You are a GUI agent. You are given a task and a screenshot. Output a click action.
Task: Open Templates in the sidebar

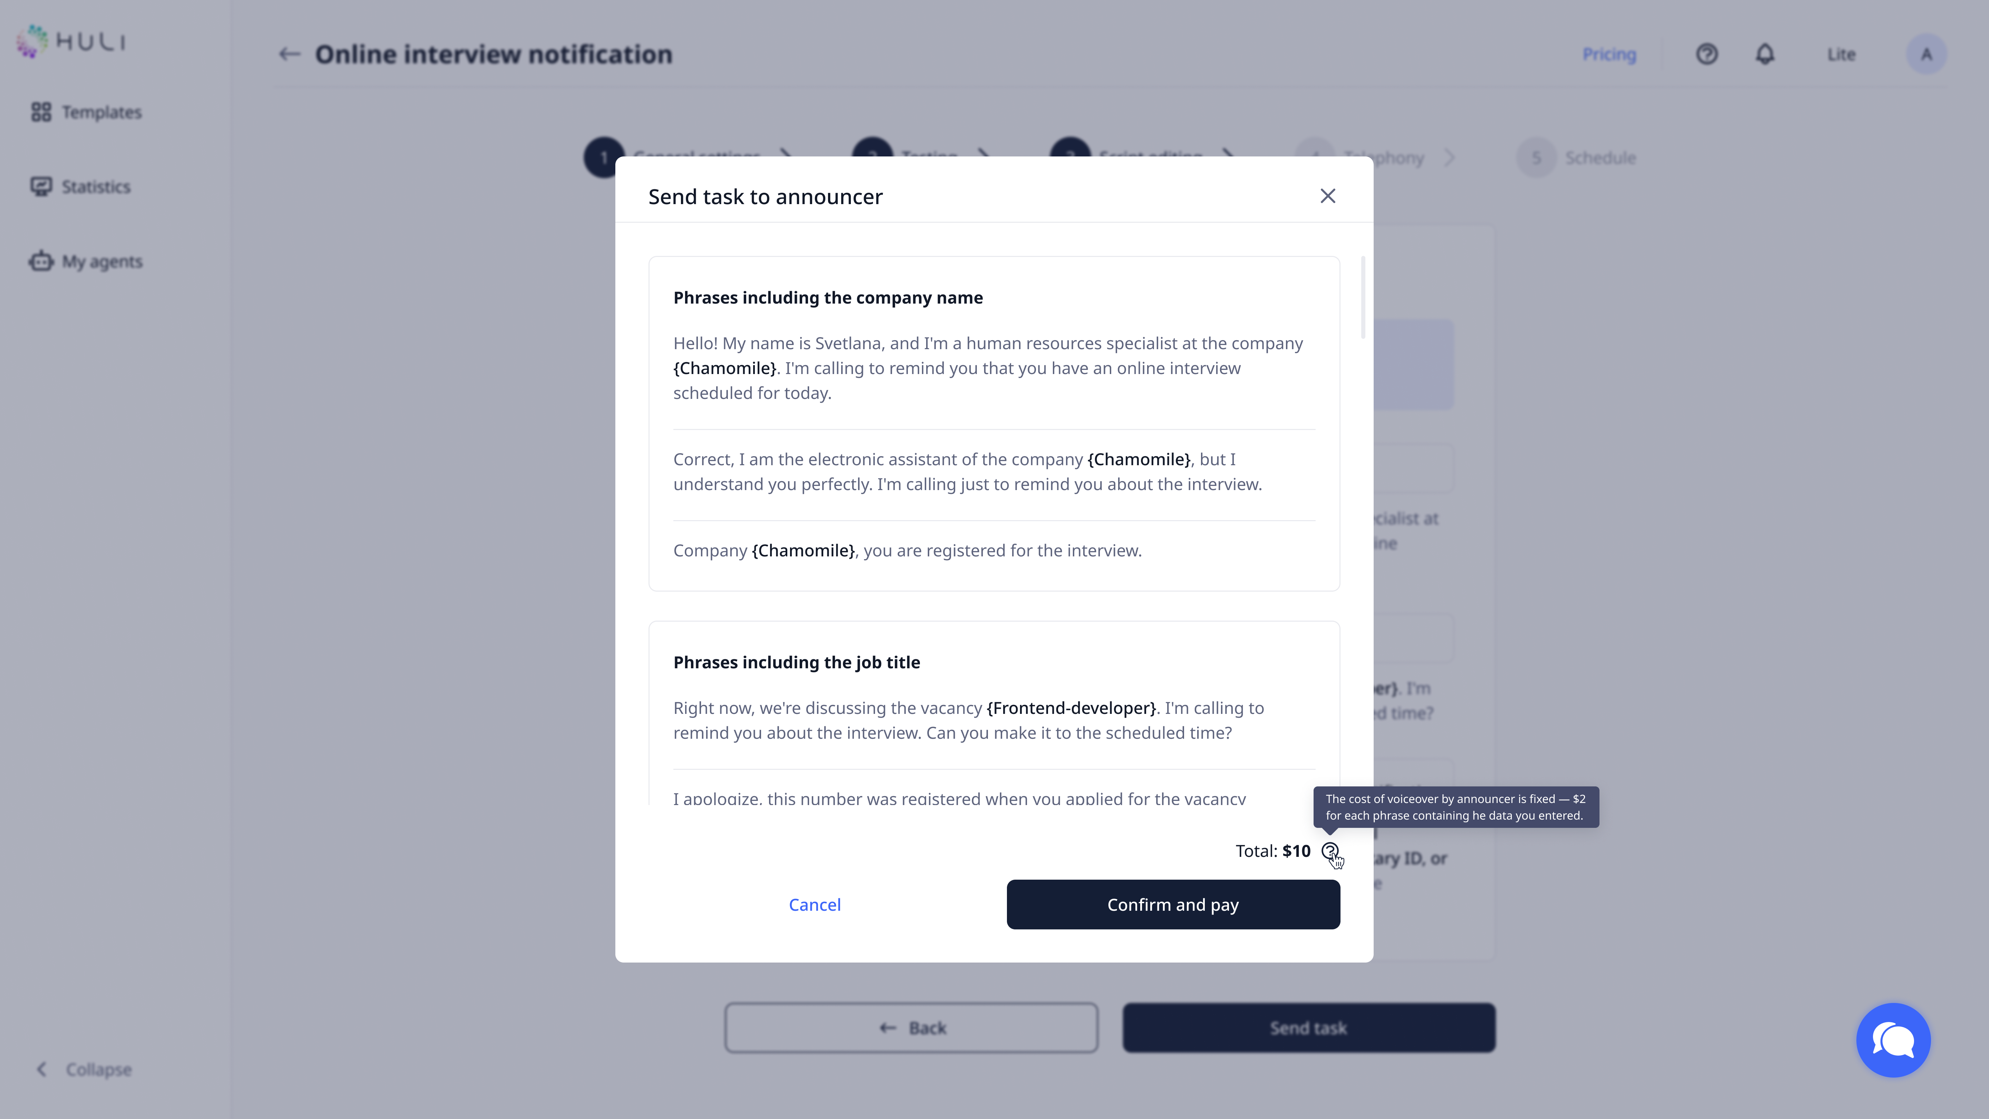point(86,112)
